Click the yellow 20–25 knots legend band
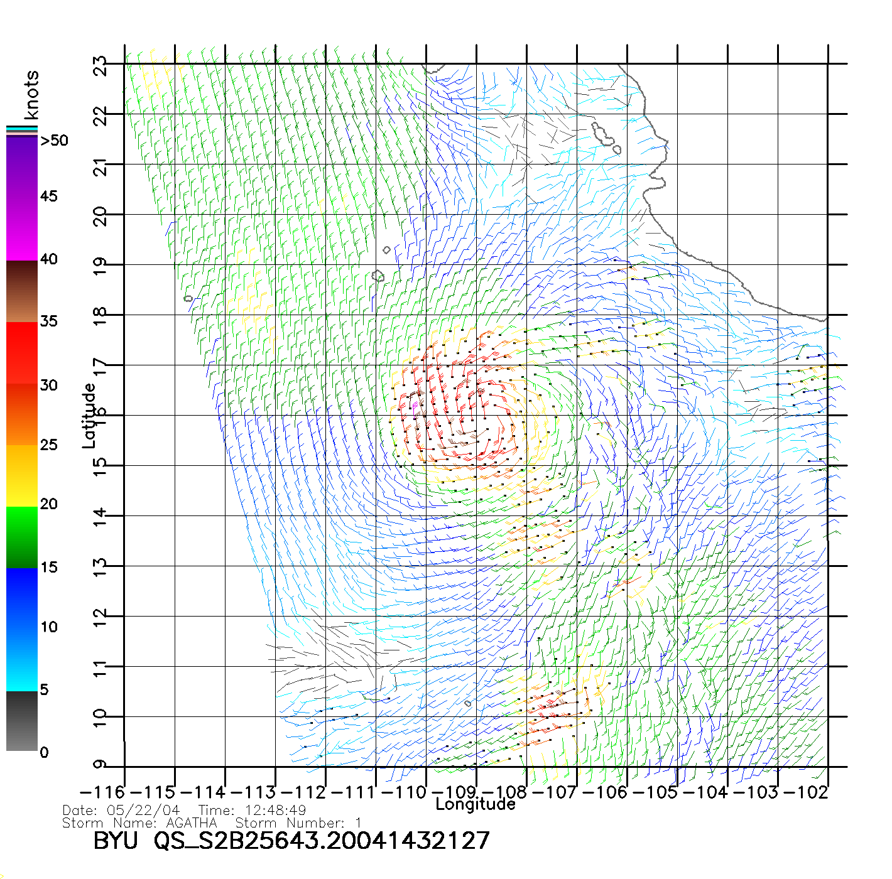Viewport: 892px width, 879px height. click(x=22, y=475)
